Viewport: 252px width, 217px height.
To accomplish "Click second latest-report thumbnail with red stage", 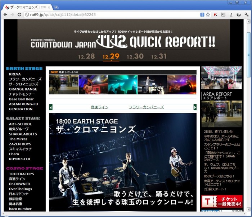I will tap(93, 84).
